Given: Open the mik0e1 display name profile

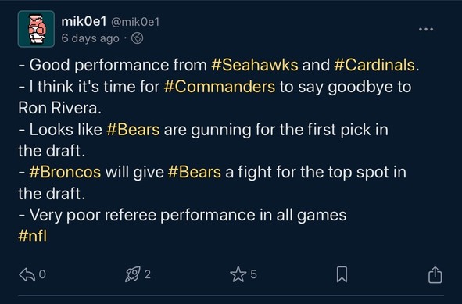Looking at the screenshot, I should pos(84,22).
